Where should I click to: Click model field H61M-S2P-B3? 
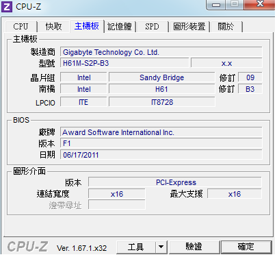coord(124,63)
